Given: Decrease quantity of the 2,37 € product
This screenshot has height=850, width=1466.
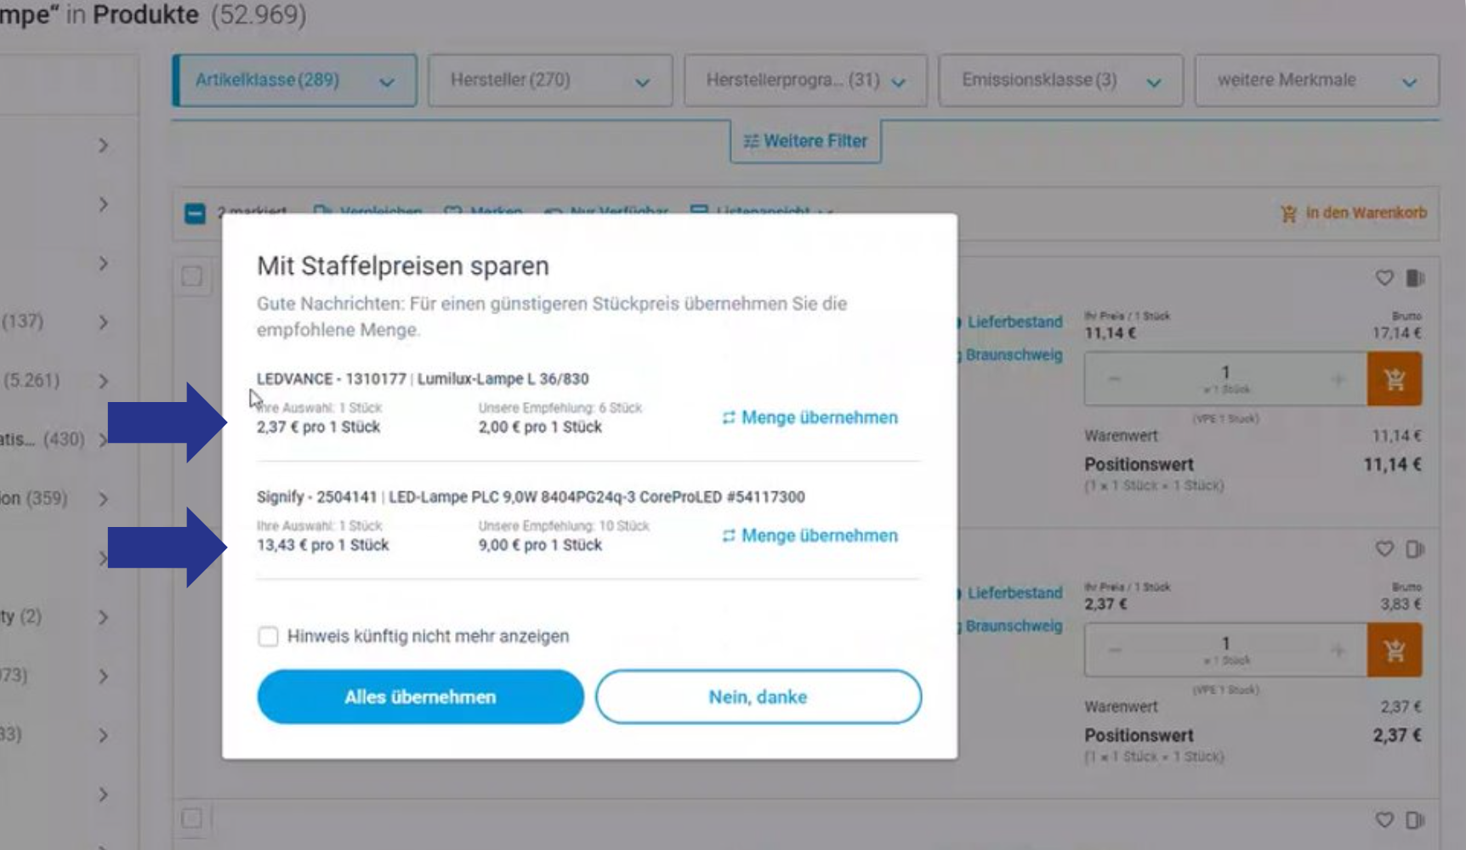Looking at the screenshot, I should click(x=1115, y=650).
